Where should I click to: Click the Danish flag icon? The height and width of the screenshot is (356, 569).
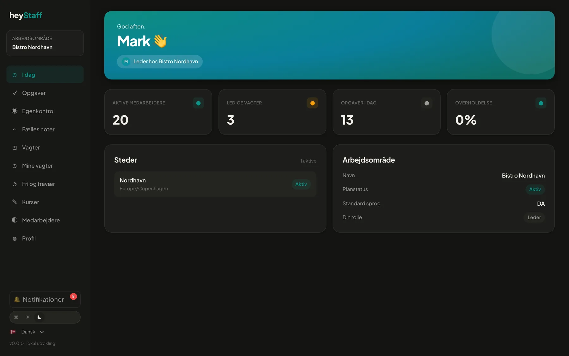pos(13,332)
